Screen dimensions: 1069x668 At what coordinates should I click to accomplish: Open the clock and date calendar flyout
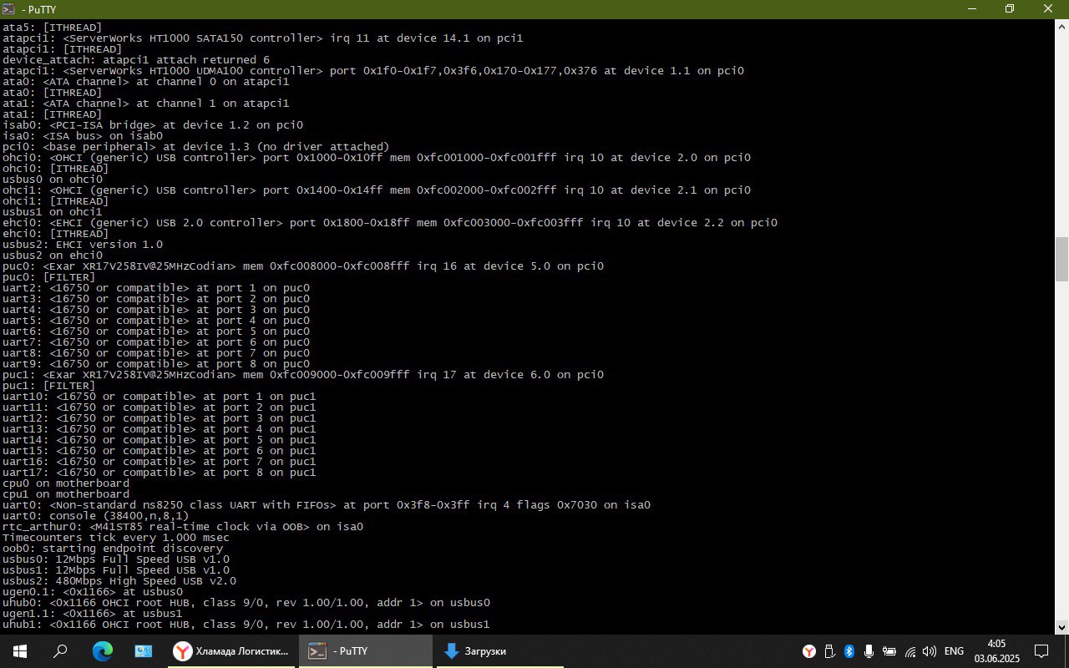pyautogui.click(x=996, y=651)
